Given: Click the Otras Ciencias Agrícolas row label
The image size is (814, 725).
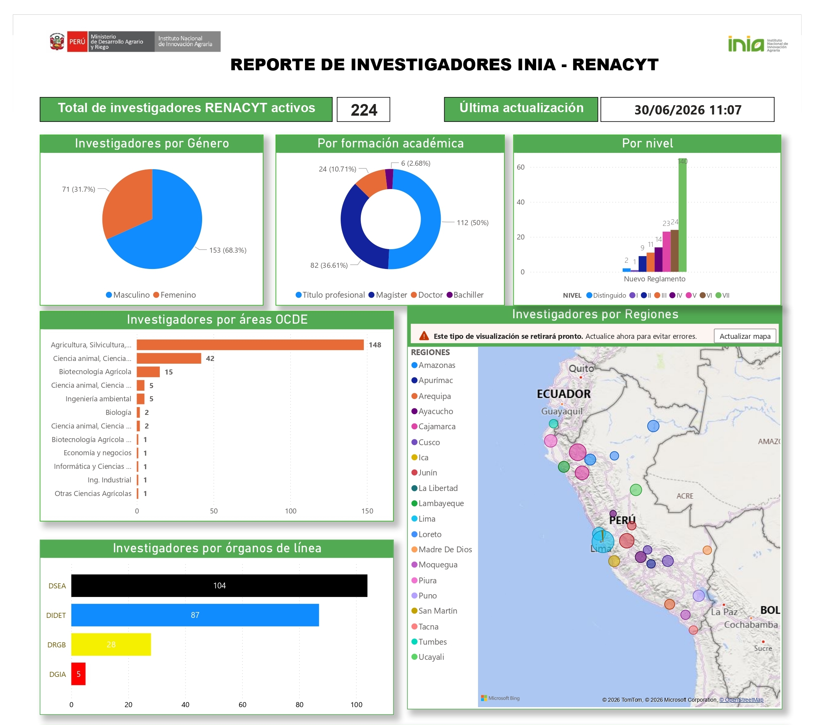Looking at the screenshot, I should (x=93, y=494).
